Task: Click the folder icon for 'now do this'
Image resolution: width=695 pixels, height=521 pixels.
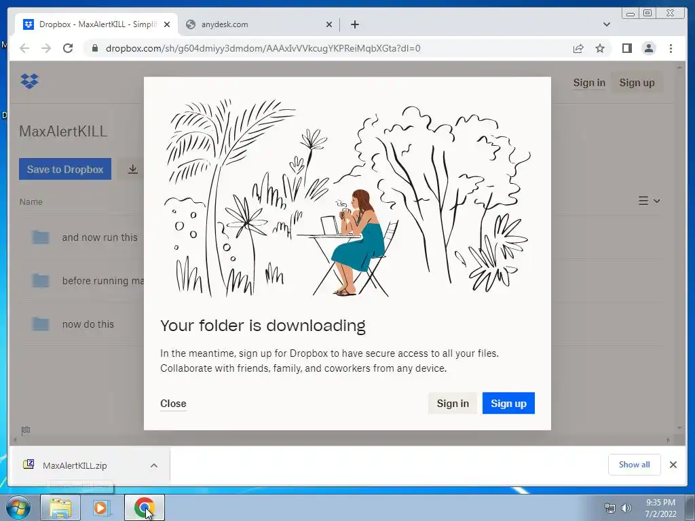Action: (x=40, y=324)
